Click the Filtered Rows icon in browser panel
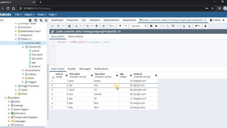This screenshot has height=128, width=227. [x=41, y=20]
